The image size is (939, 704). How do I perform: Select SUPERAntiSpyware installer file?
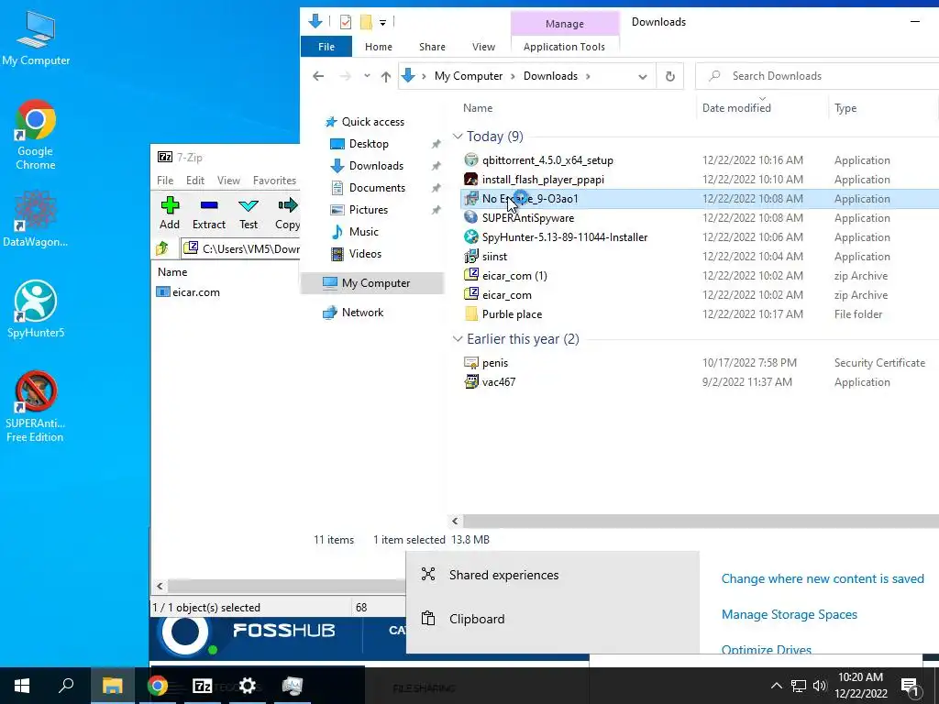tap(527, 218)
